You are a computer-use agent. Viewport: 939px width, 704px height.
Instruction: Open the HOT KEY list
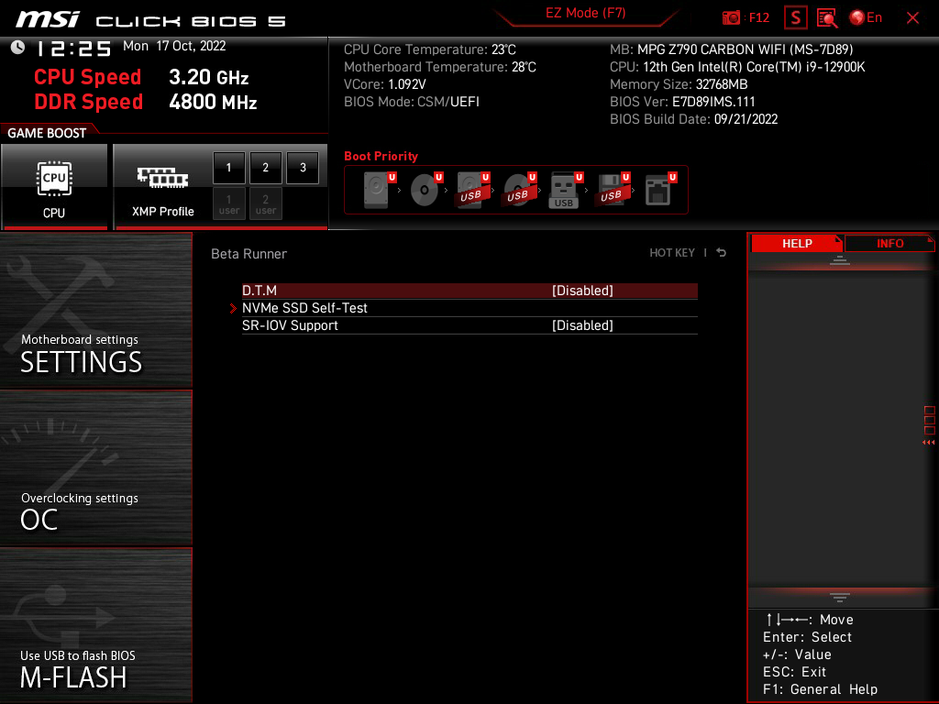coord(672,253)
